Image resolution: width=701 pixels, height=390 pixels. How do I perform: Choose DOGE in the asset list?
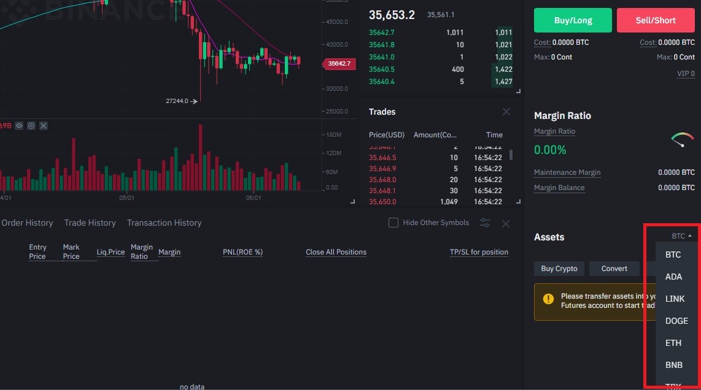click(x=676, y=321)
